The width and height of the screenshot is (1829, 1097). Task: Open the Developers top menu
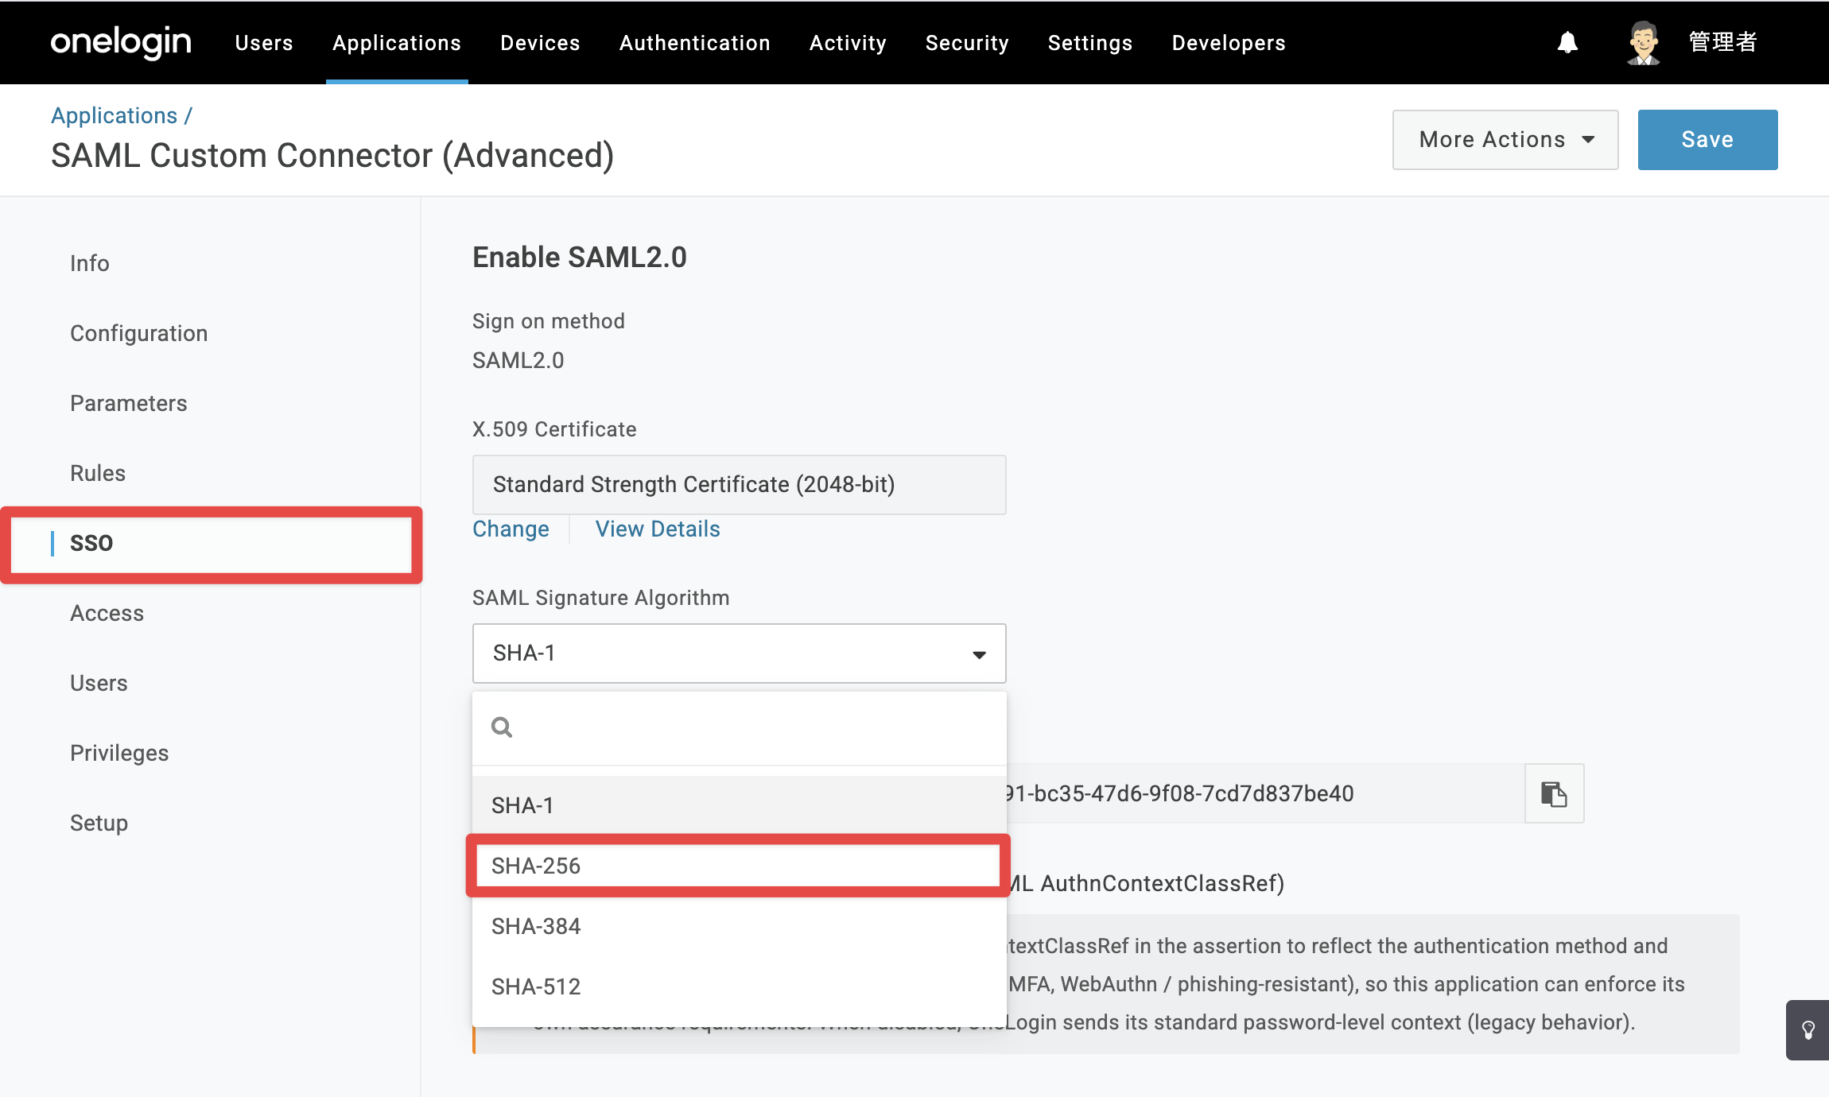(1229, 43)
